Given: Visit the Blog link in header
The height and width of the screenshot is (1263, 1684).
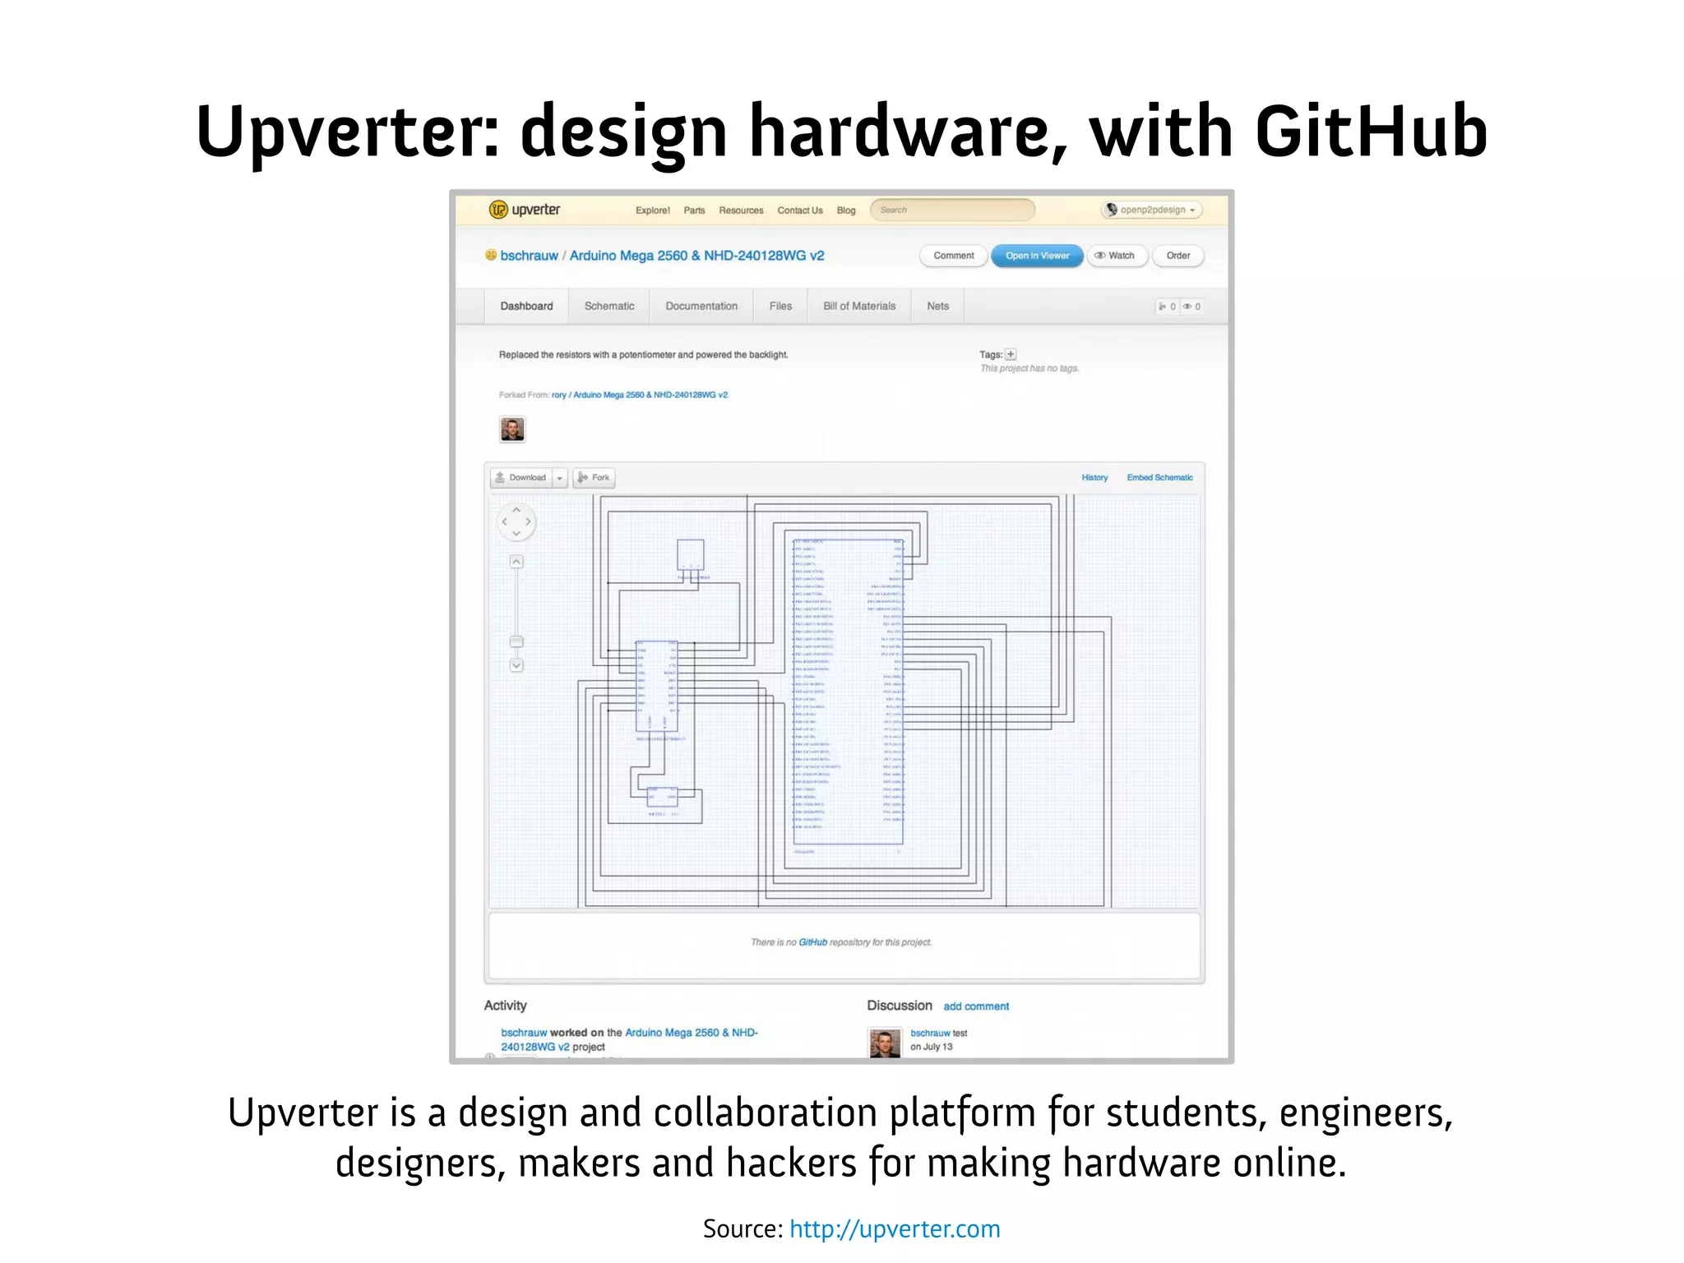Looking at the screenshot, I should (846, 210).
